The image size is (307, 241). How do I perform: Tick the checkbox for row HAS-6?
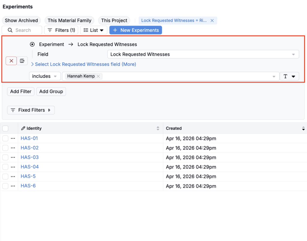point(5,186)
